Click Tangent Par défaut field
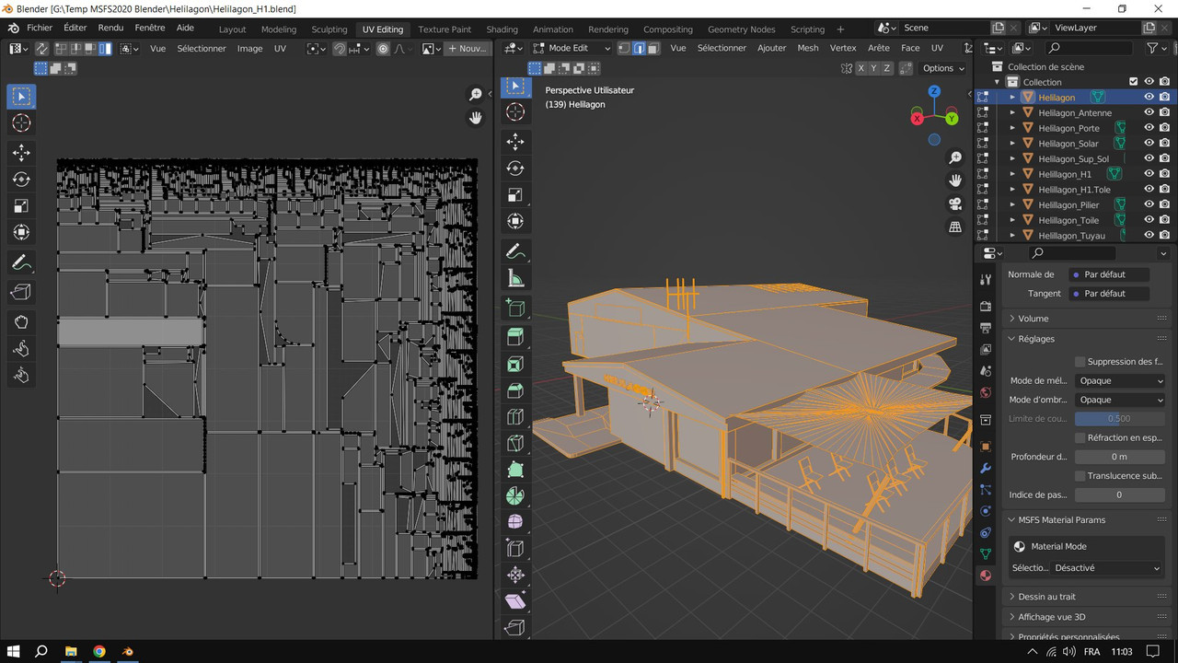The height and width of the screenshot is (663, 1178). (1110, 294)
